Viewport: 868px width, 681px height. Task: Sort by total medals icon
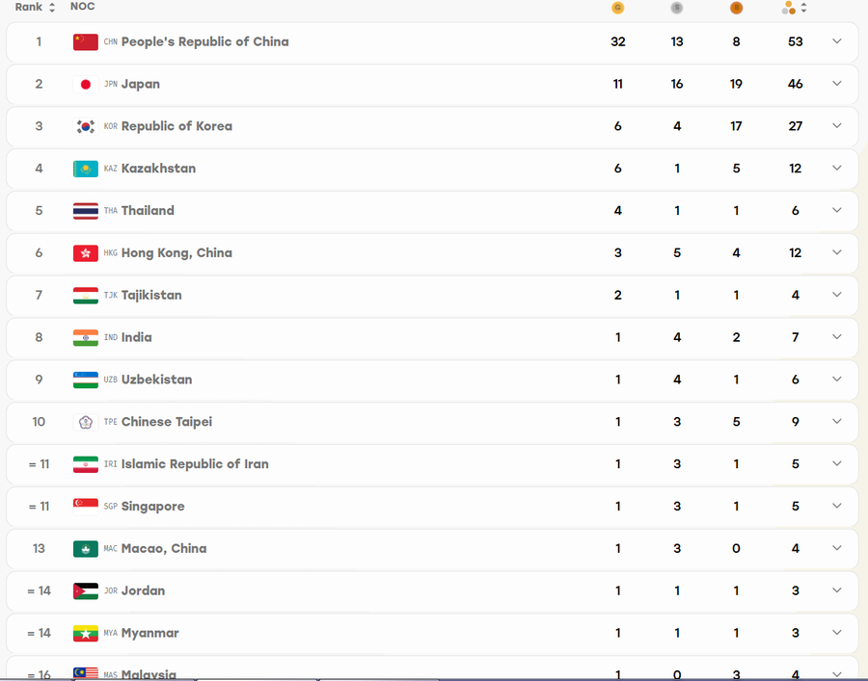click(795, 8)
